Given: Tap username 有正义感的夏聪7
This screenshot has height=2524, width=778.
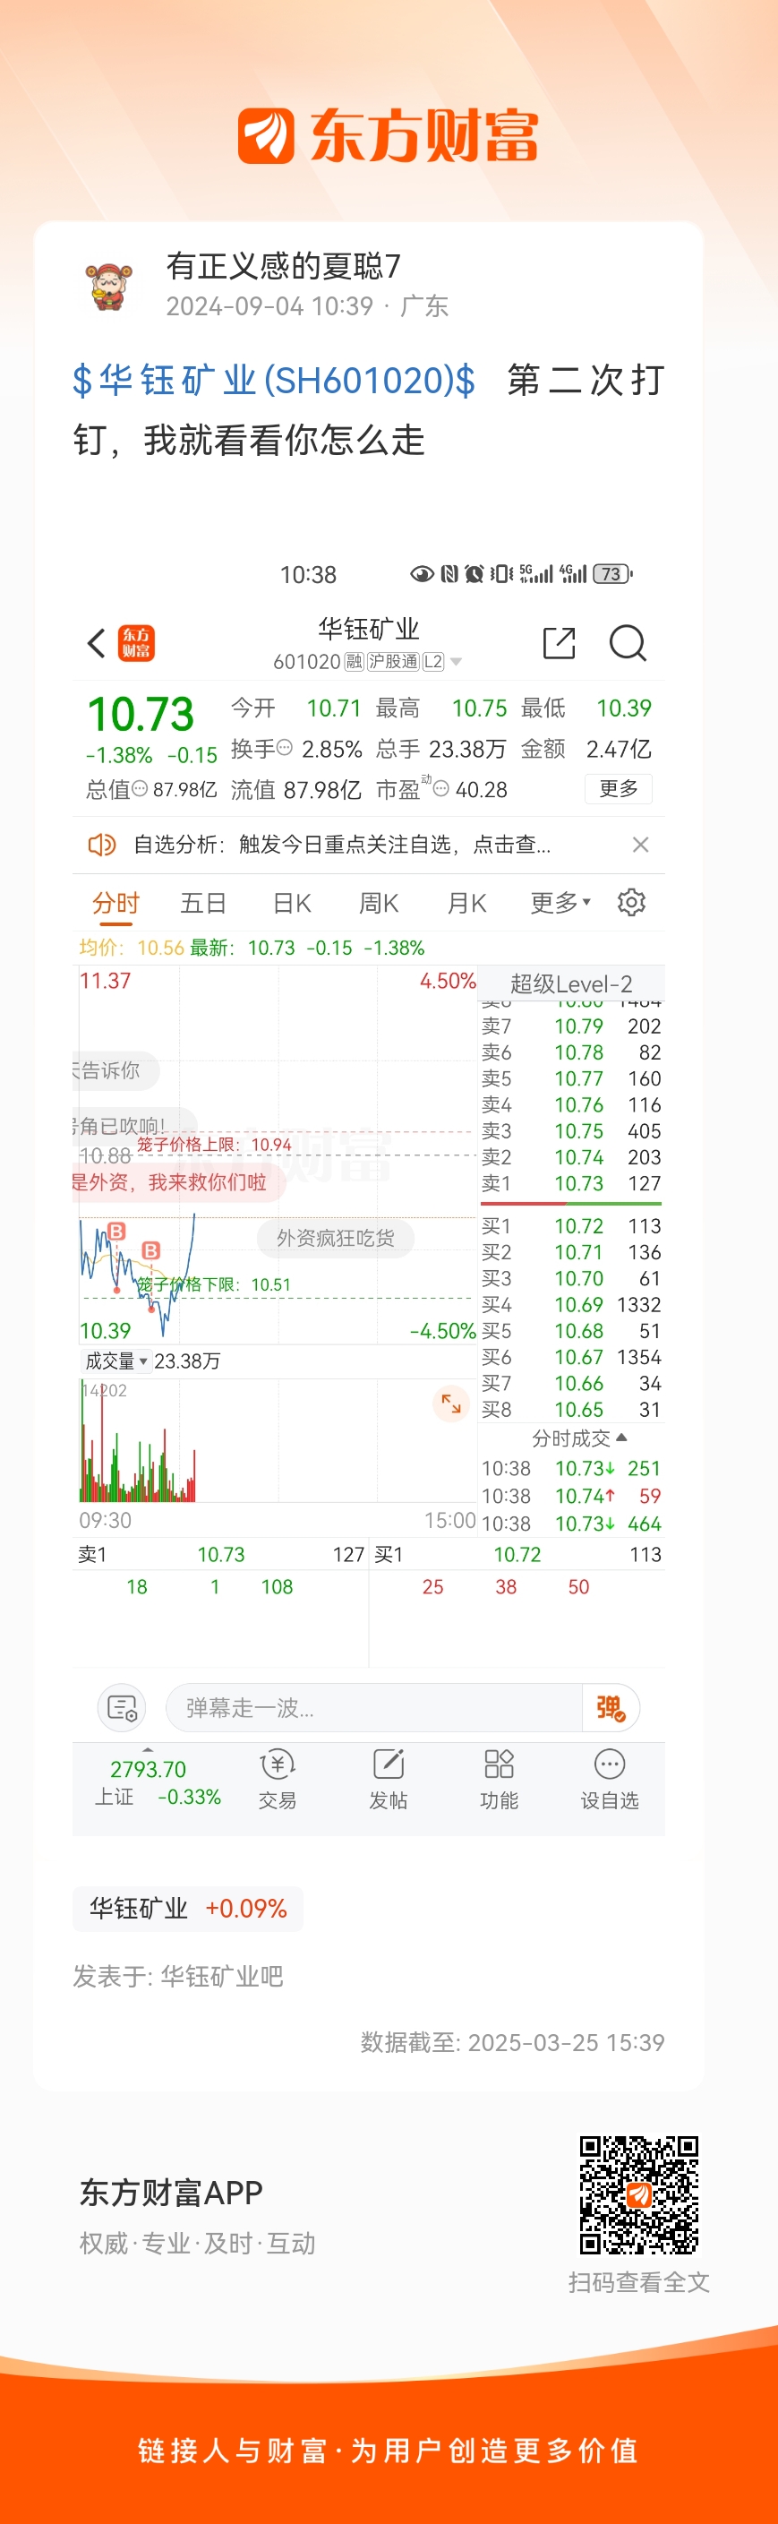Looking at the screenshot, I should click(283, 265).
